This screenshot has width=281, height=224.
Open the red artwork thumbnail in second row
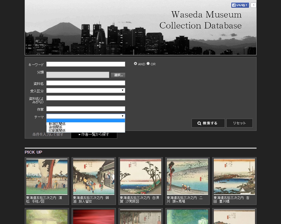click(94, 217)
